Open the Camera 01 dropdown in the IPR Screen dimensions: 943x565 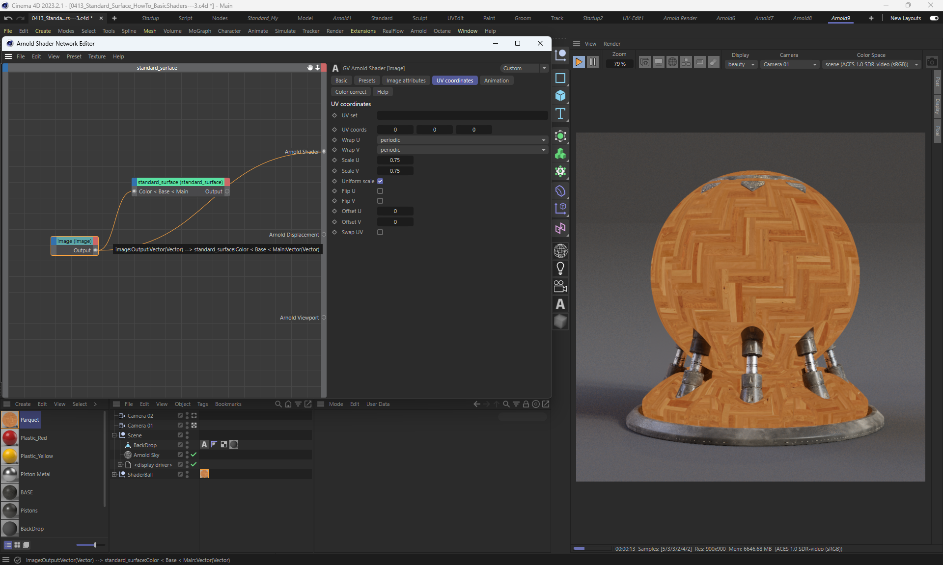789,64
